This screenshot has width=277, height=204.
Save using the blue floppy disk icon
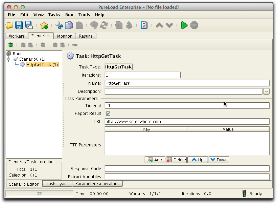click(x=19, y=25)
